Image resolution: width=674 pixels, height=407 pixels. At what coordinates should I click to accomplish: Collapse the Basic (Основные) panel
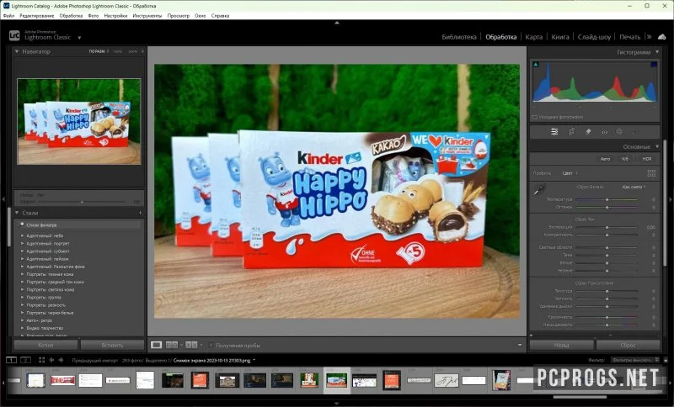click(x=657, y=146)
